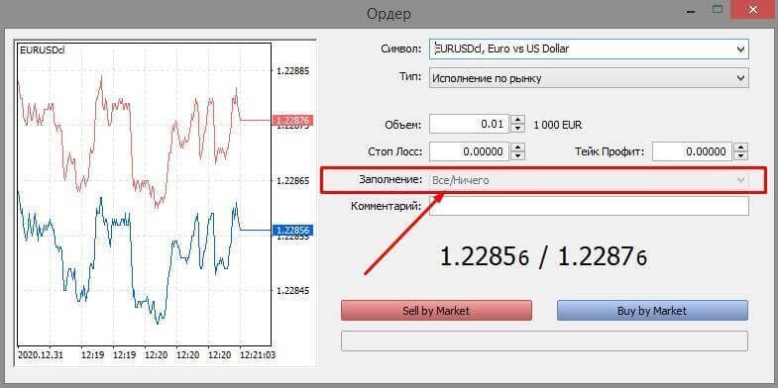
Task: Increase Тейк Профит with up arrow
Action: click(741, 147)
